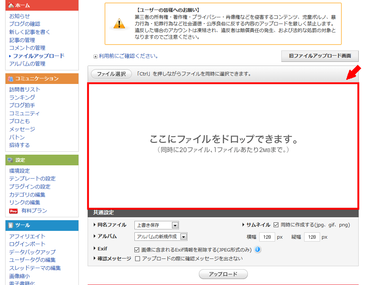Viewport: 376px width, 285px height.
Task: Go to プラグインの設定
Action: 30,187
